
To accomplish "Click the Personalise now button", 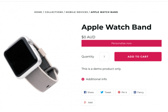I will point(122,43).
